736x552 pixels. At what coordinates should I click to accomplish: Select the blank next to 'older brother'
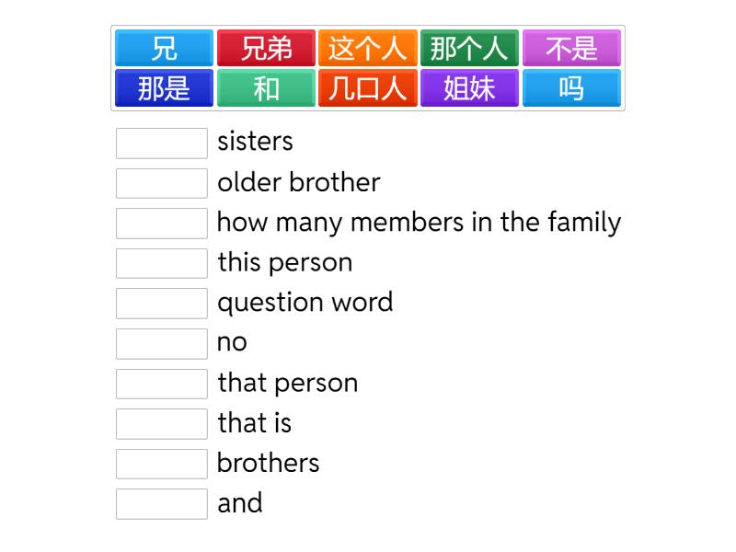tap(162, 183)
